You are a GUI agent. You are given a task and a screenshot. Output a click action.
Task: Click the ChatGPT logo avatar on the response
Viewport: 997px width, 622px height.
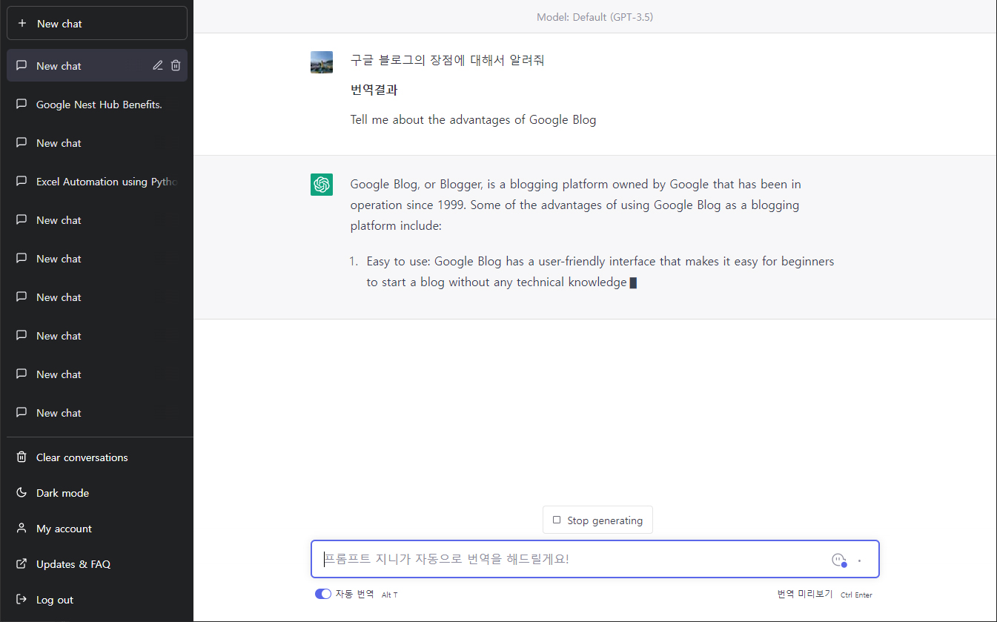coord(321,184)
